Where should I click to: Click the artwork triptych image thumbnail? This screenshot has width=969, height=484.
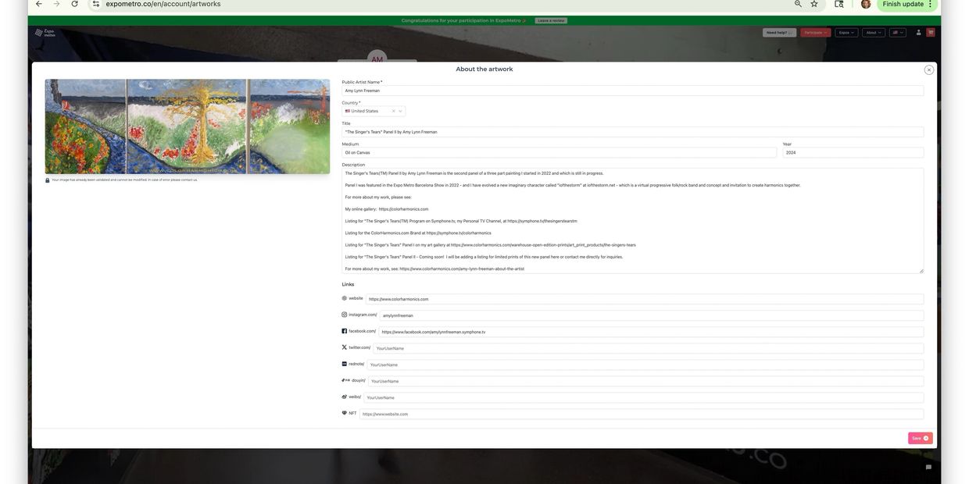(x=188, y=126)
